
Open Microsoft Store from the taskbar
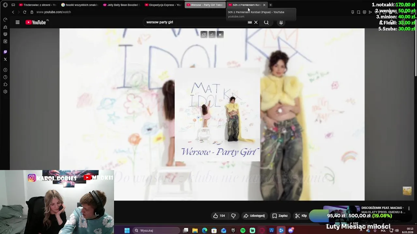[x=214, y=230]
